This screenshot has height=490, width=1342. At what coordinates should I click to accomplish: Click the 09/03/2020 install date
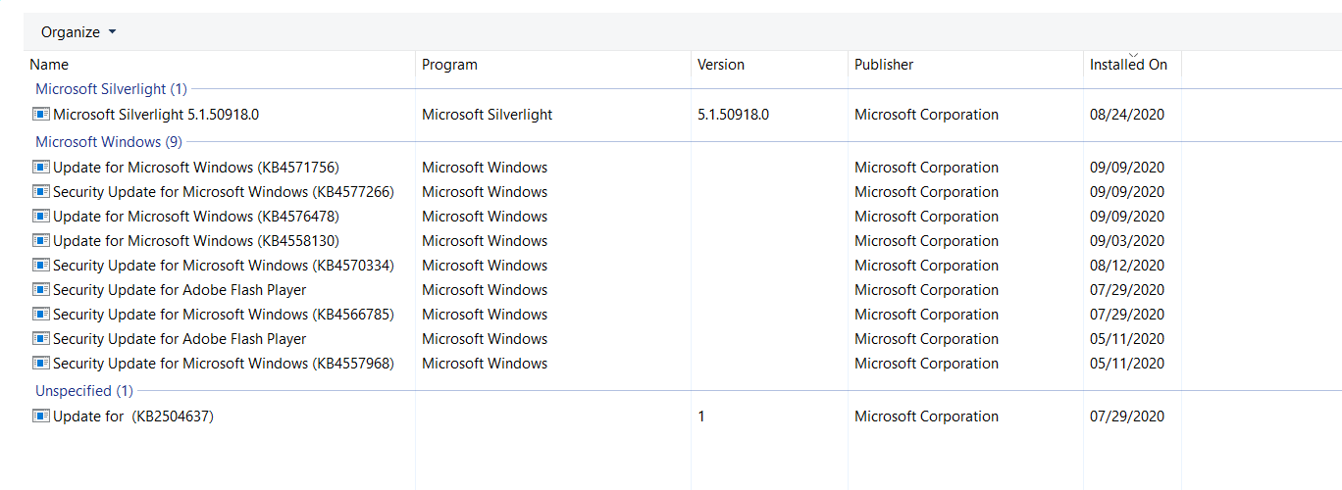tap(1127, 241)
